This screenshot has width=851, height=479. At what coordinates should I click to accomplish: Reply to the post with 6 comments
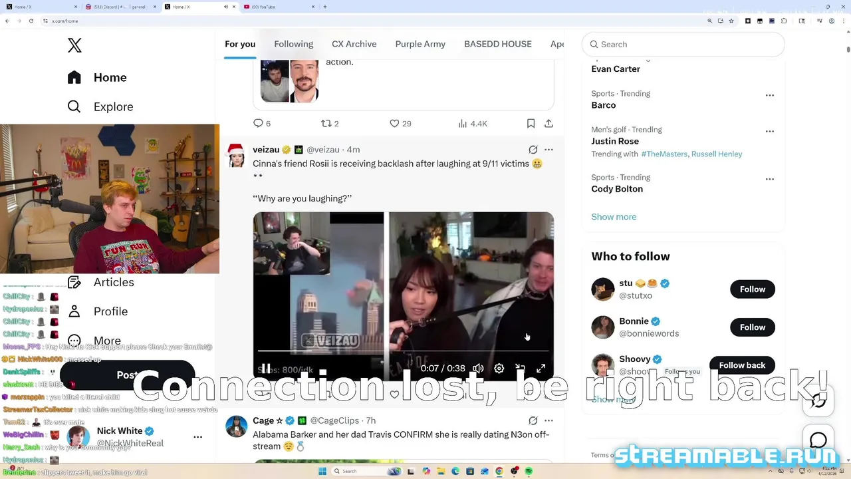[x=262, y=123]
